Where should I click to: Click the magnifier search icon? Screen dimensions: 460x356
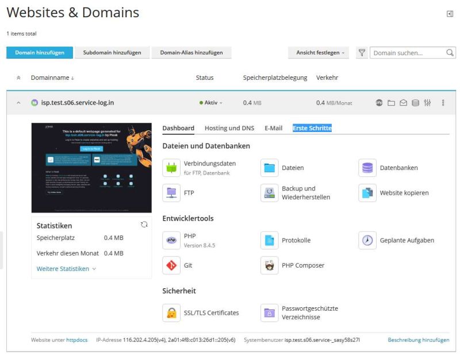tap(450, 53)
